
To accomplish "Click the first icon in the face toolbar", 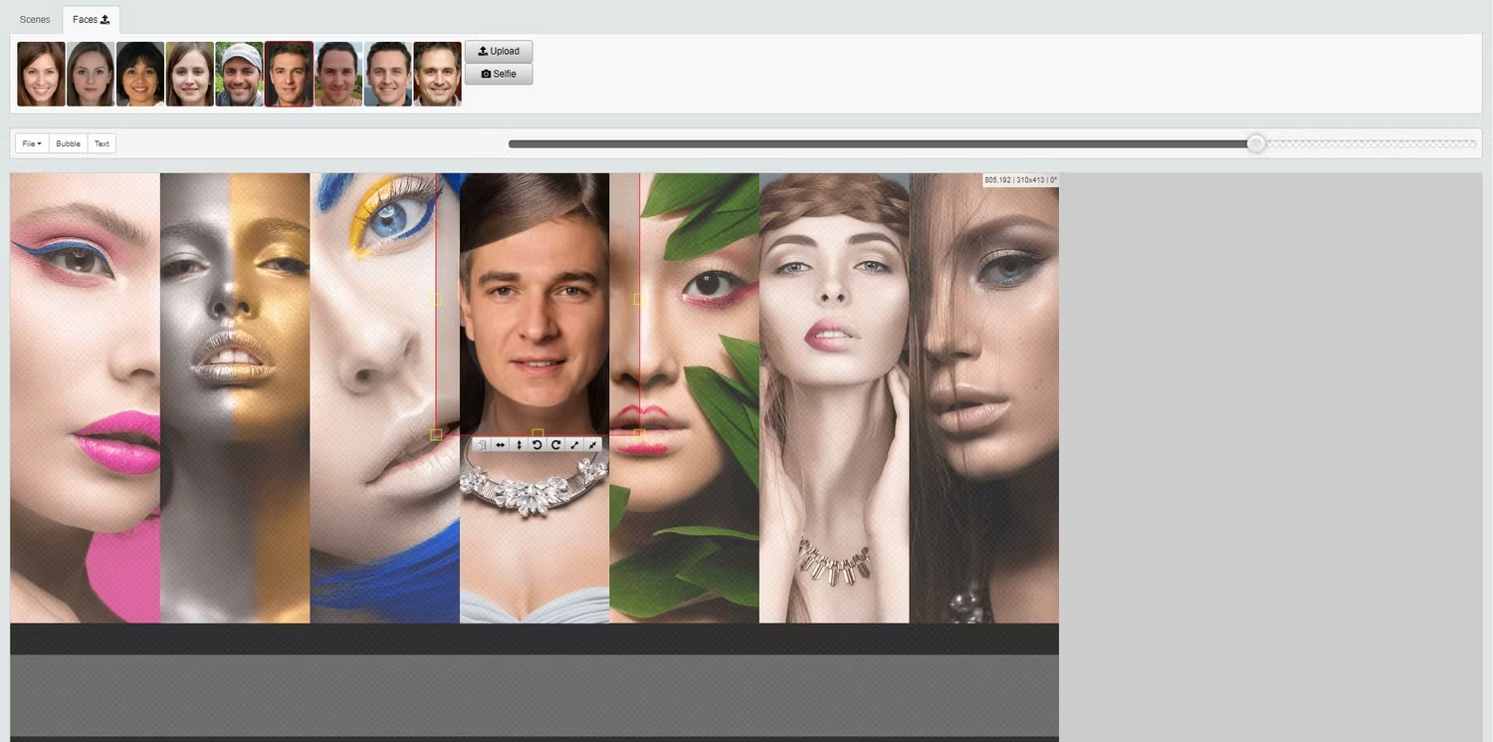I will pos(481,445).
